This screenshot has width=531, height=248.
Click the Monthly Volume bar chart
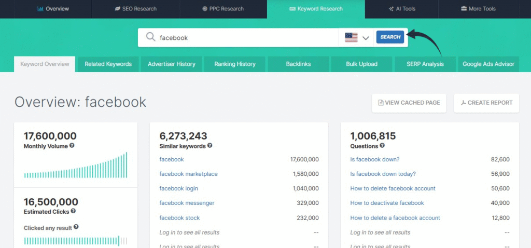(76, 166)
